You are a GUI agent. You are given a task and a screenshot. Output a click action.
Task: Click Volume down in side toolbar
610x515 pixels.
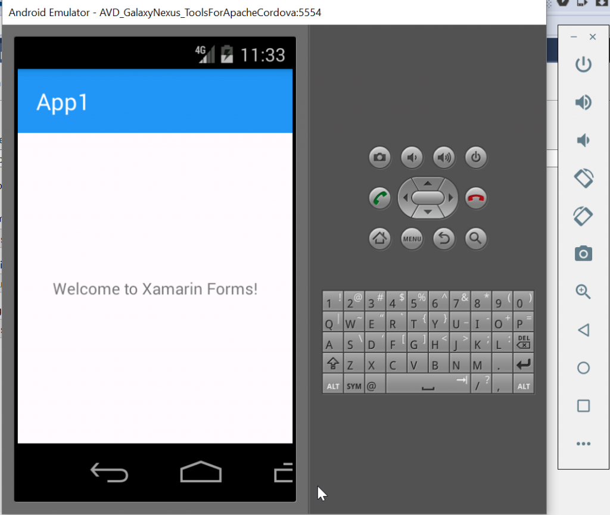pos(583,140)
